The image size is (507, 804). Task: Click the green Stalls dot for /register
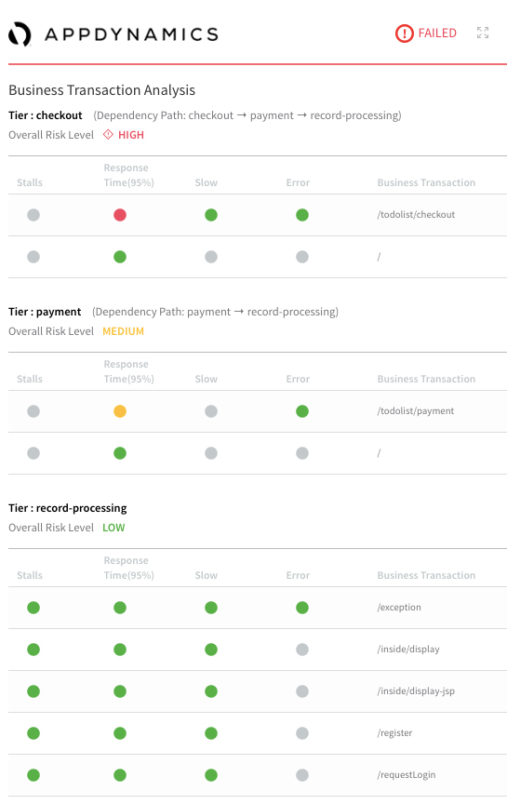click(x=33, y=733)
